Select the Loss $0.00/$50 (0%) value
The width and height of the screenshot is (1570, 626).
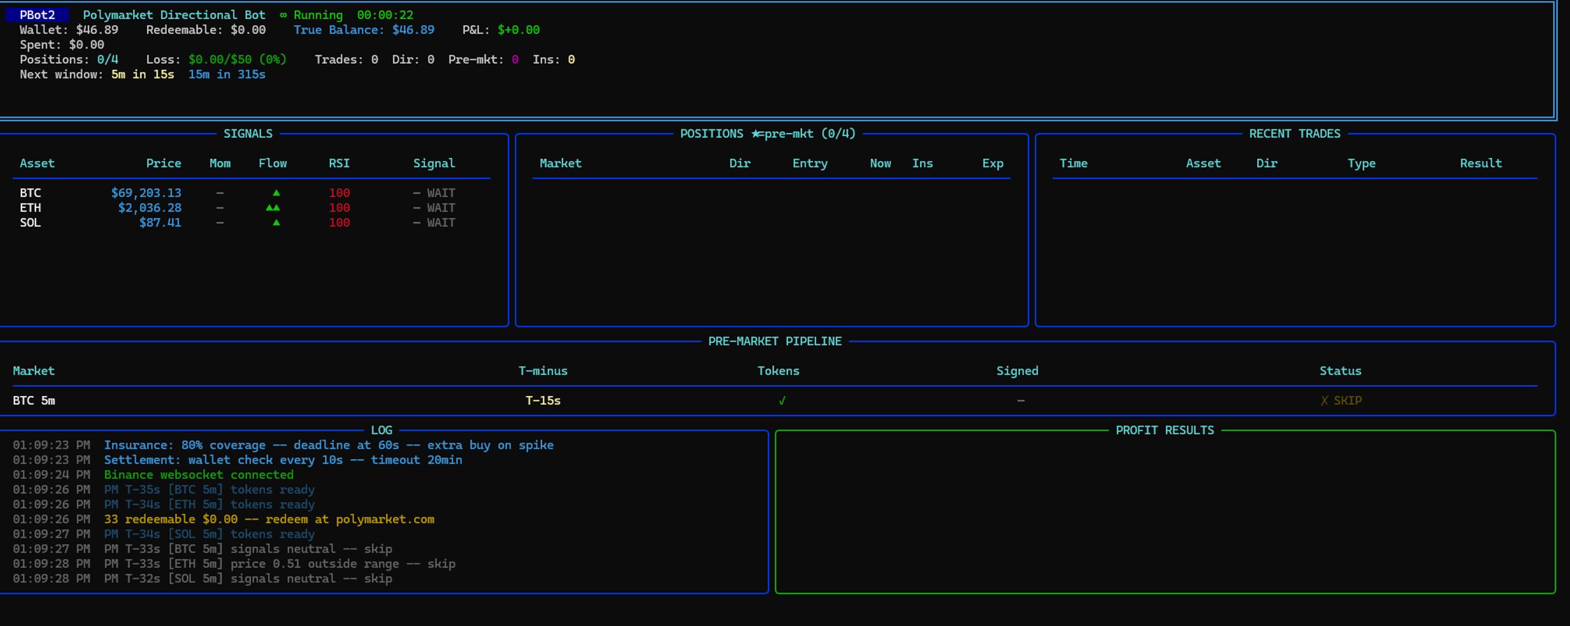pos(237,59)
